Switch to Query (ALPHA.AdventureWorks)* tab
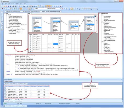124x108 pixels. pyautogui.click(x=13, y=11)
